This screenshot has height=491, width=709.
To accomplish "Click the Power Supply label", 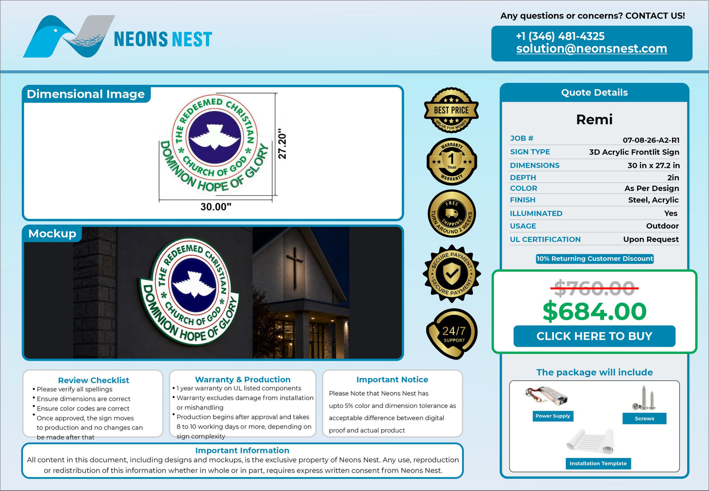I will click(553, 416).
